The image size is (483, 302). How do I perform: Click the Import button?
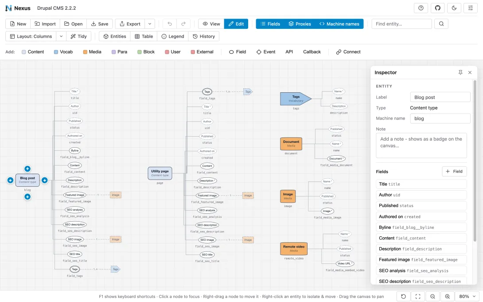(45, 24)
